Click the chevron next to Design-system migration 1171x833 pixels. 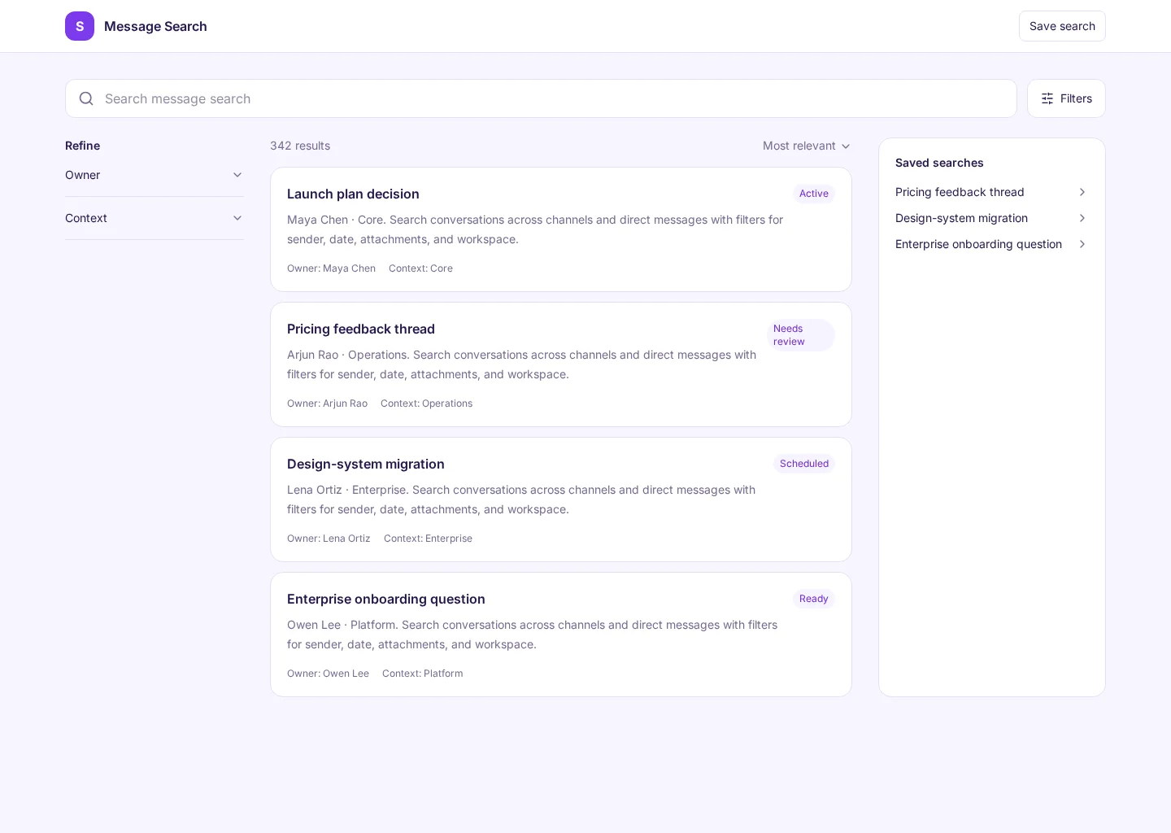1082,218
